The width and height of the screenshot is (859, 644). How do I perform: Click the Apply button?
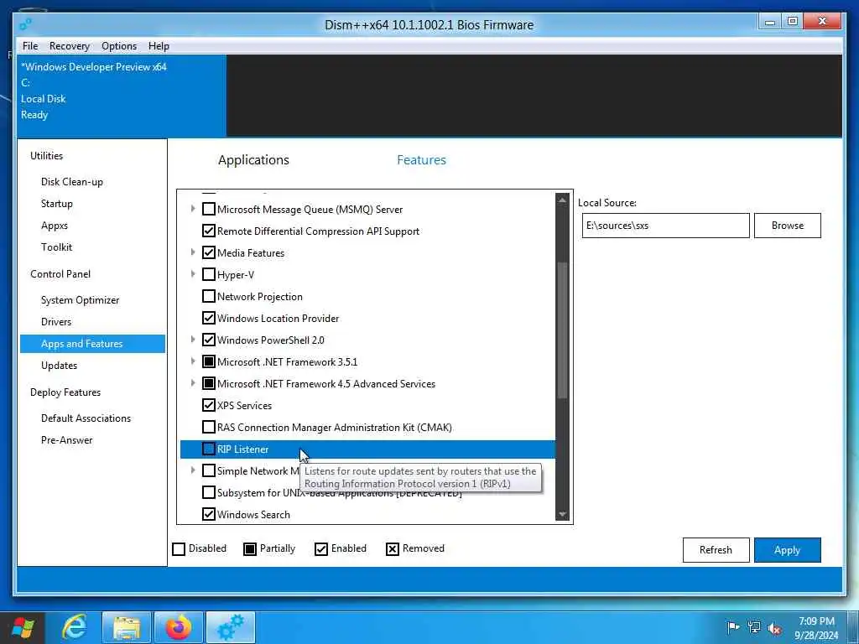click(787, 550)
